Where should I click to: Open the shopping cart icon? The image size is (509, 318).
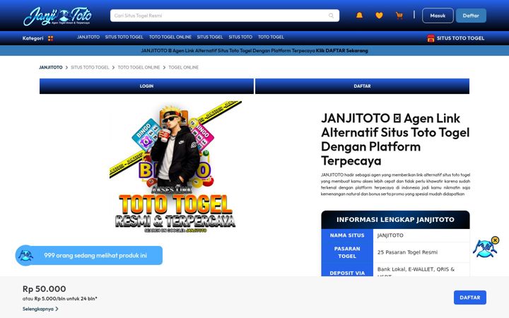pos(399,16)
